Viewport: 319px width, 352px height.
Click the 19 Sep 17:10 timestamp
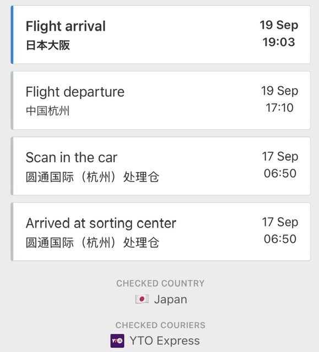click(280, 99)
